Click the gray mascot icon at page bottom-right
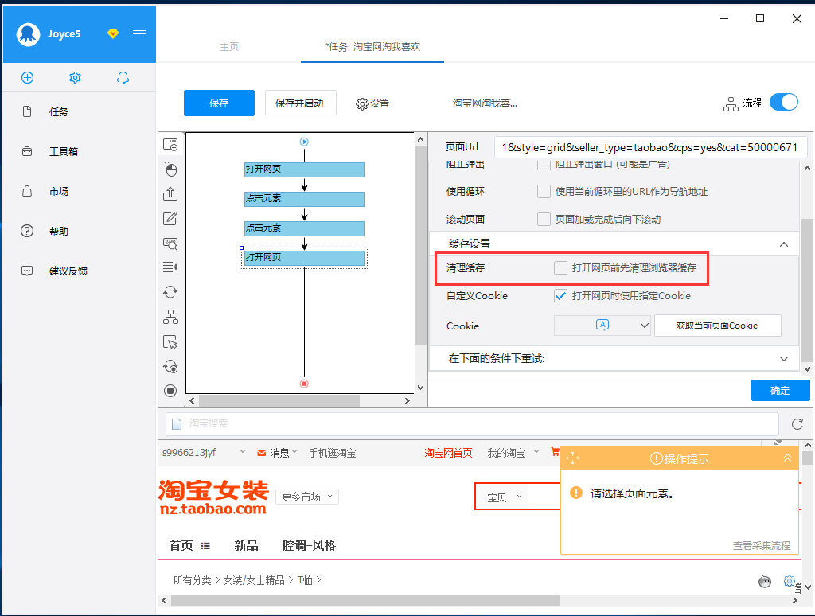The image size is (815, 616). pos(765,581)
